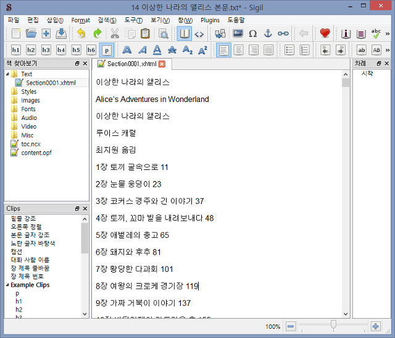Cut selection with scissors icon

coord(115,33)
